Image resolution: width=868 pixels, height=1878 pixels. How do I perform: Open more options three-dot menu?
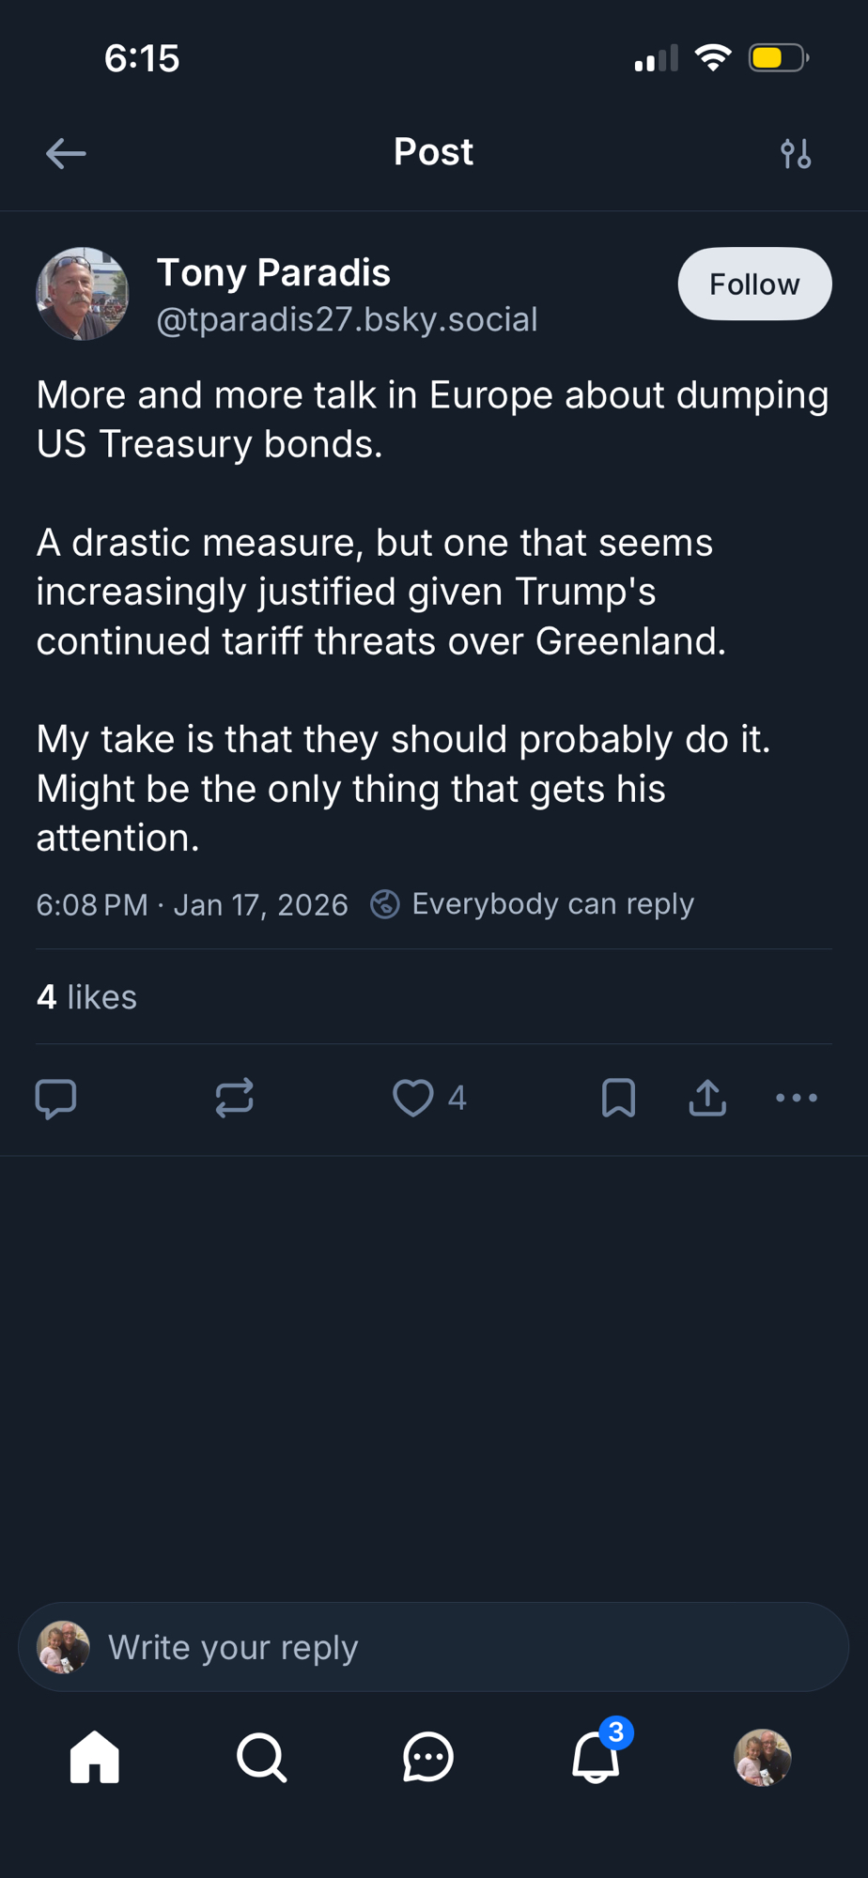pos(797,1098)
